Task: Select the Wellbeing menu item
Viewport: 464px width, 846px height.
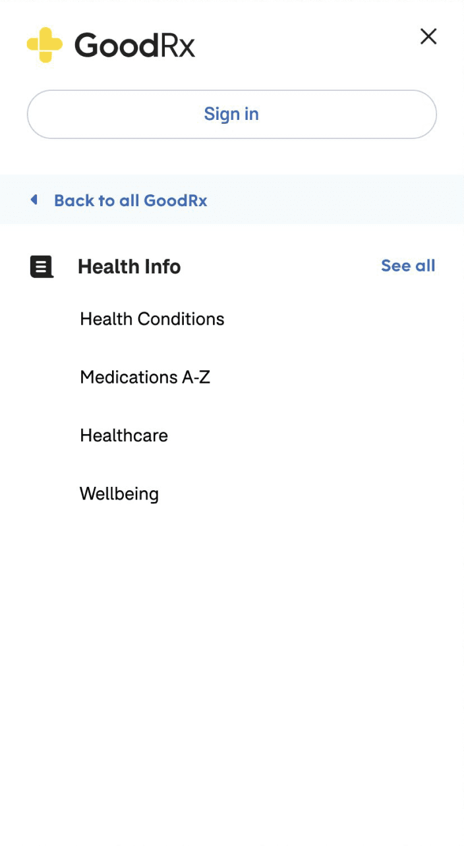Action: pyautogui.click(x=119, y=494)
